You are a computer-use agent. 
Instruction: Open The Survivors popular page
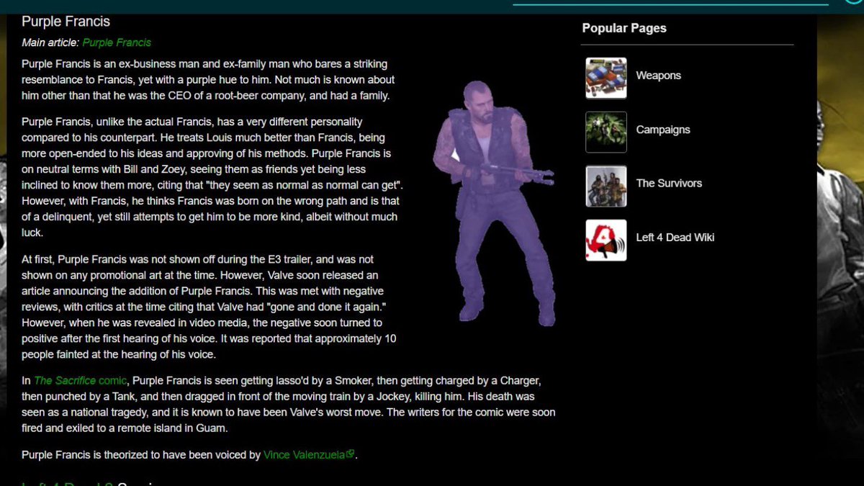(x=669, y=183)
